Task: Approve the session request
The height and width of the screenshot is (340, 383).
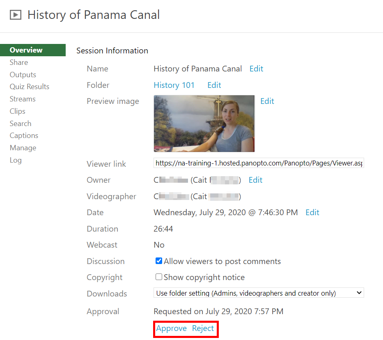Action: pos(171,329)
